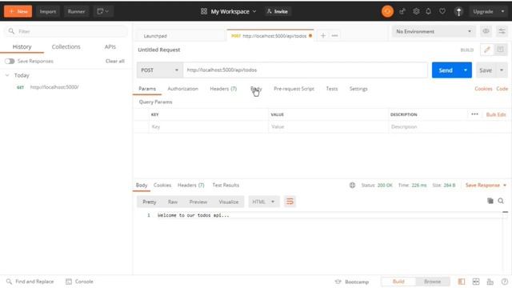Copy the response body with copy icon
Screen dimensions: 512x288
(490, 201)
